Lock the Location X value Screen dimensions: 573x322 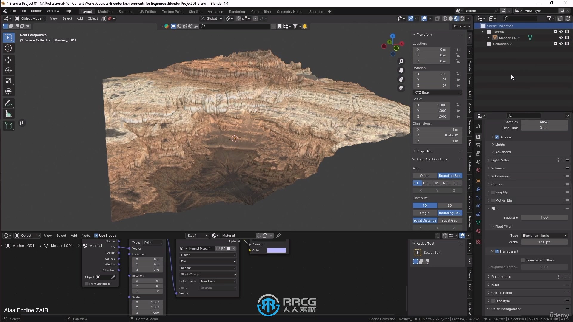coord(458,49)
